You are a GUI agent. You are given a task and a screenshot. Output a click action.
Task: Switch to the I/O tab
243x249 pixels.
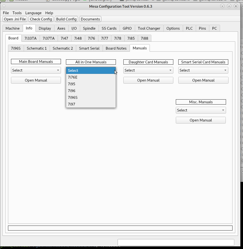coord(74,28)
